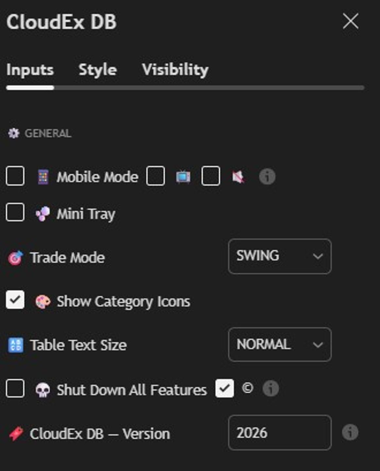Switch to the Style tab

pyautogui.click(x=97, y=70)
